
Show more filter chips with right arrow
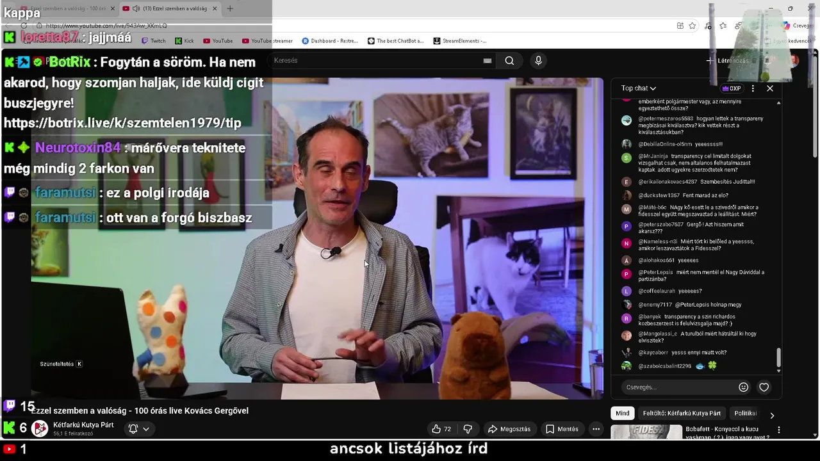point(772,415)
